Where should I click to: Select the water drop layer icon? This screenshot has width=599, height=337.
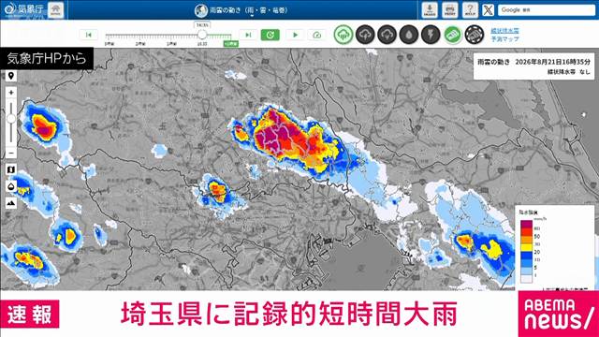409,35
